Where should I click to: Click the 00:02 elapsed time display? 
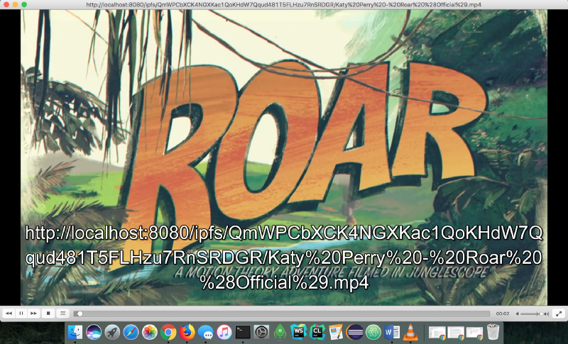[503, 314]
